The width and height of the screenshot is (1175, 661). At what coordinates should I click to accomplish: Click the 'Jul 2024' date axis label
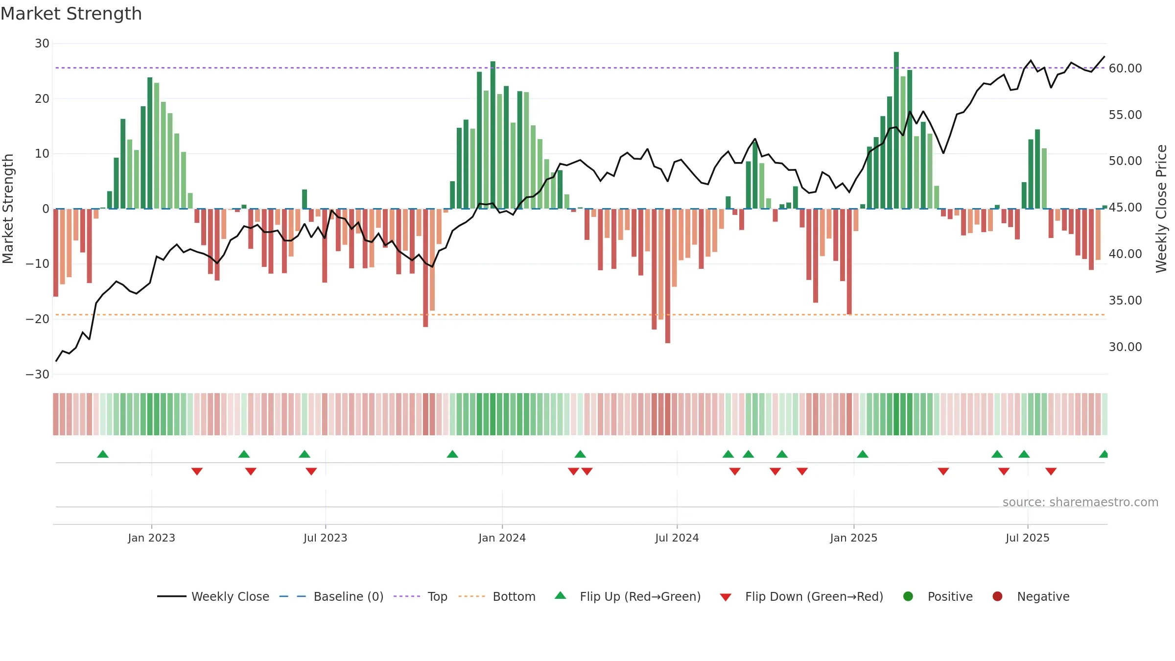pyautogui.click(x=677, y=538)
